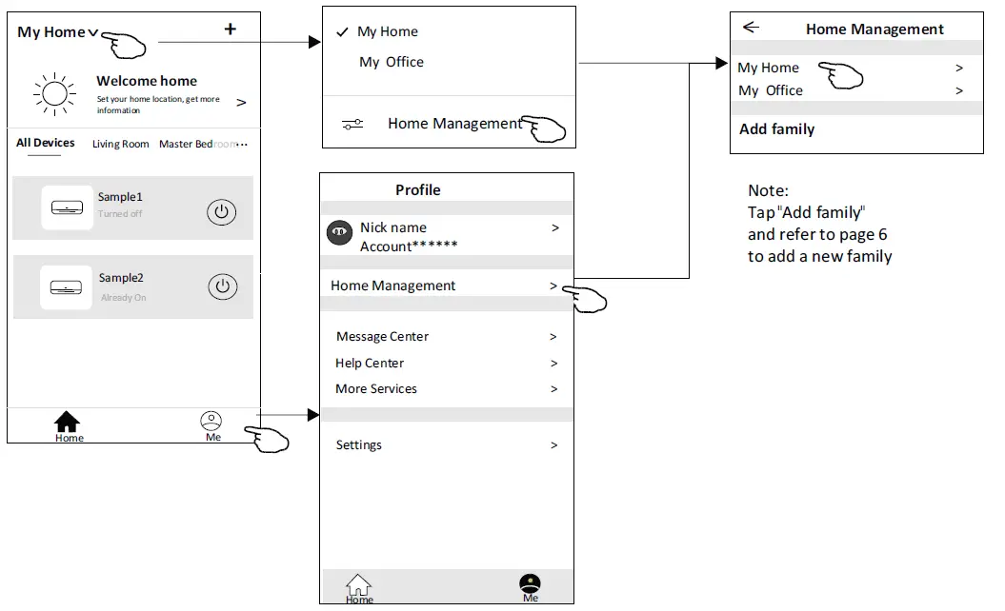The image size is (1005, 611).
Task: Tap the Me icon on Profile screen
Action: [530, 583]
